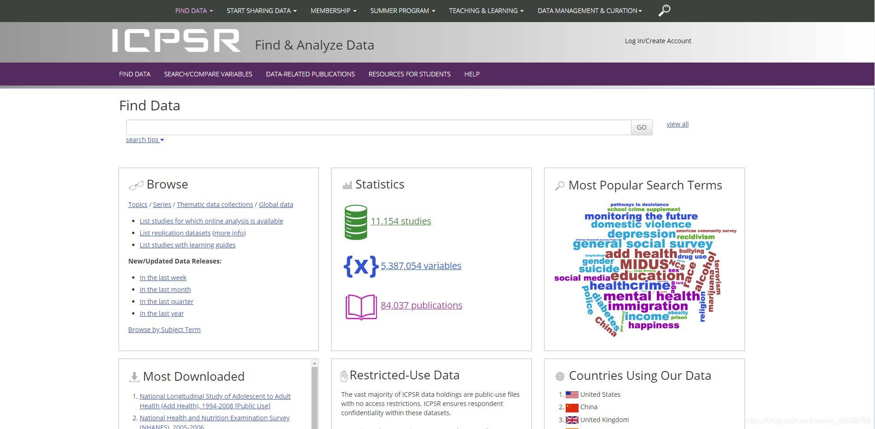Show releases In the last year
875x429 pixels.
[162, 314]
